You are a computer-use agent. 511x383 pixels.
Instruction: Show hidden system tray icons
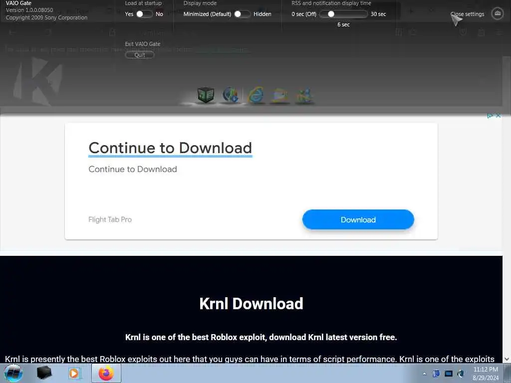click(x=424, y=374)
